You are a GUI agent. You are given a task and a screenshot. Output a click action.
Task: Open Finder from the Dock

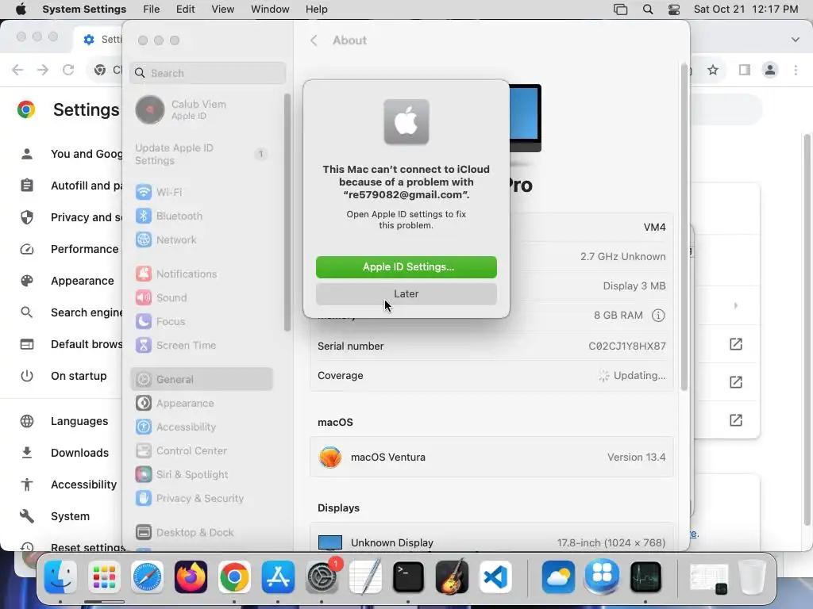tap(60, 577)
